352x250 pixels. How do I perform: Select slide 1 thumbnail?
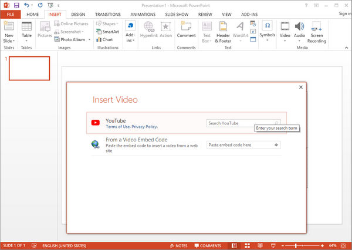(29, 68)
